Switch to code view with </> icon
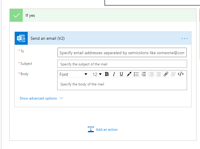Image resolution: width=200 pixels, height=149 pixels. [x=181, y=74]
